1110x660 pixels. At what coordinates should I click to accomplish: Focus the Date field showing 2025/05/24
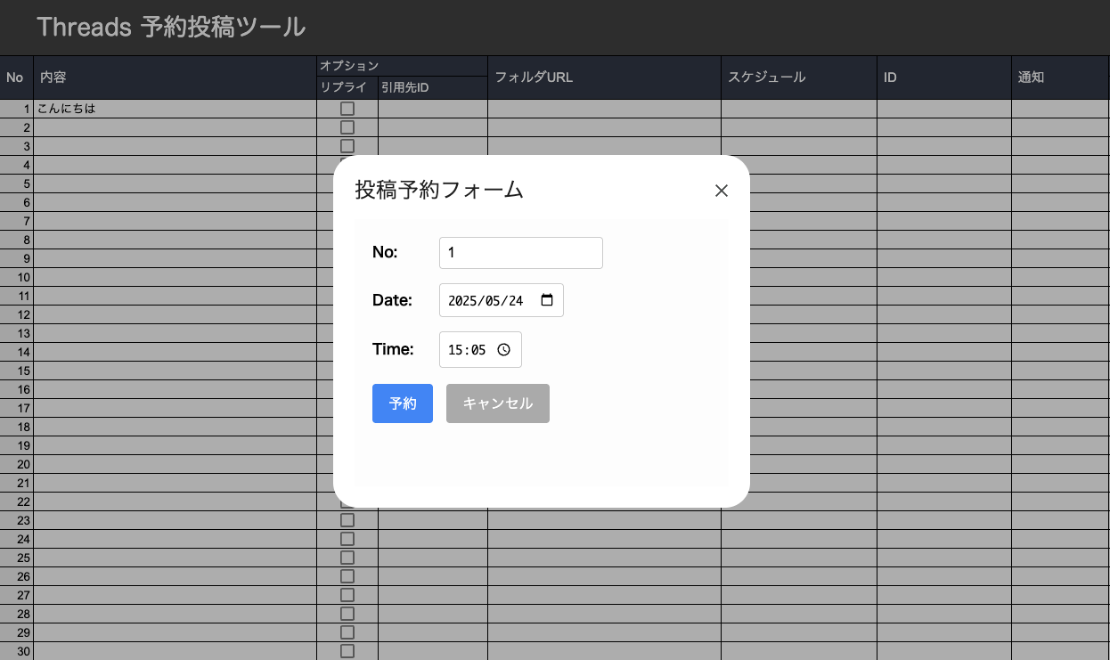502,300
